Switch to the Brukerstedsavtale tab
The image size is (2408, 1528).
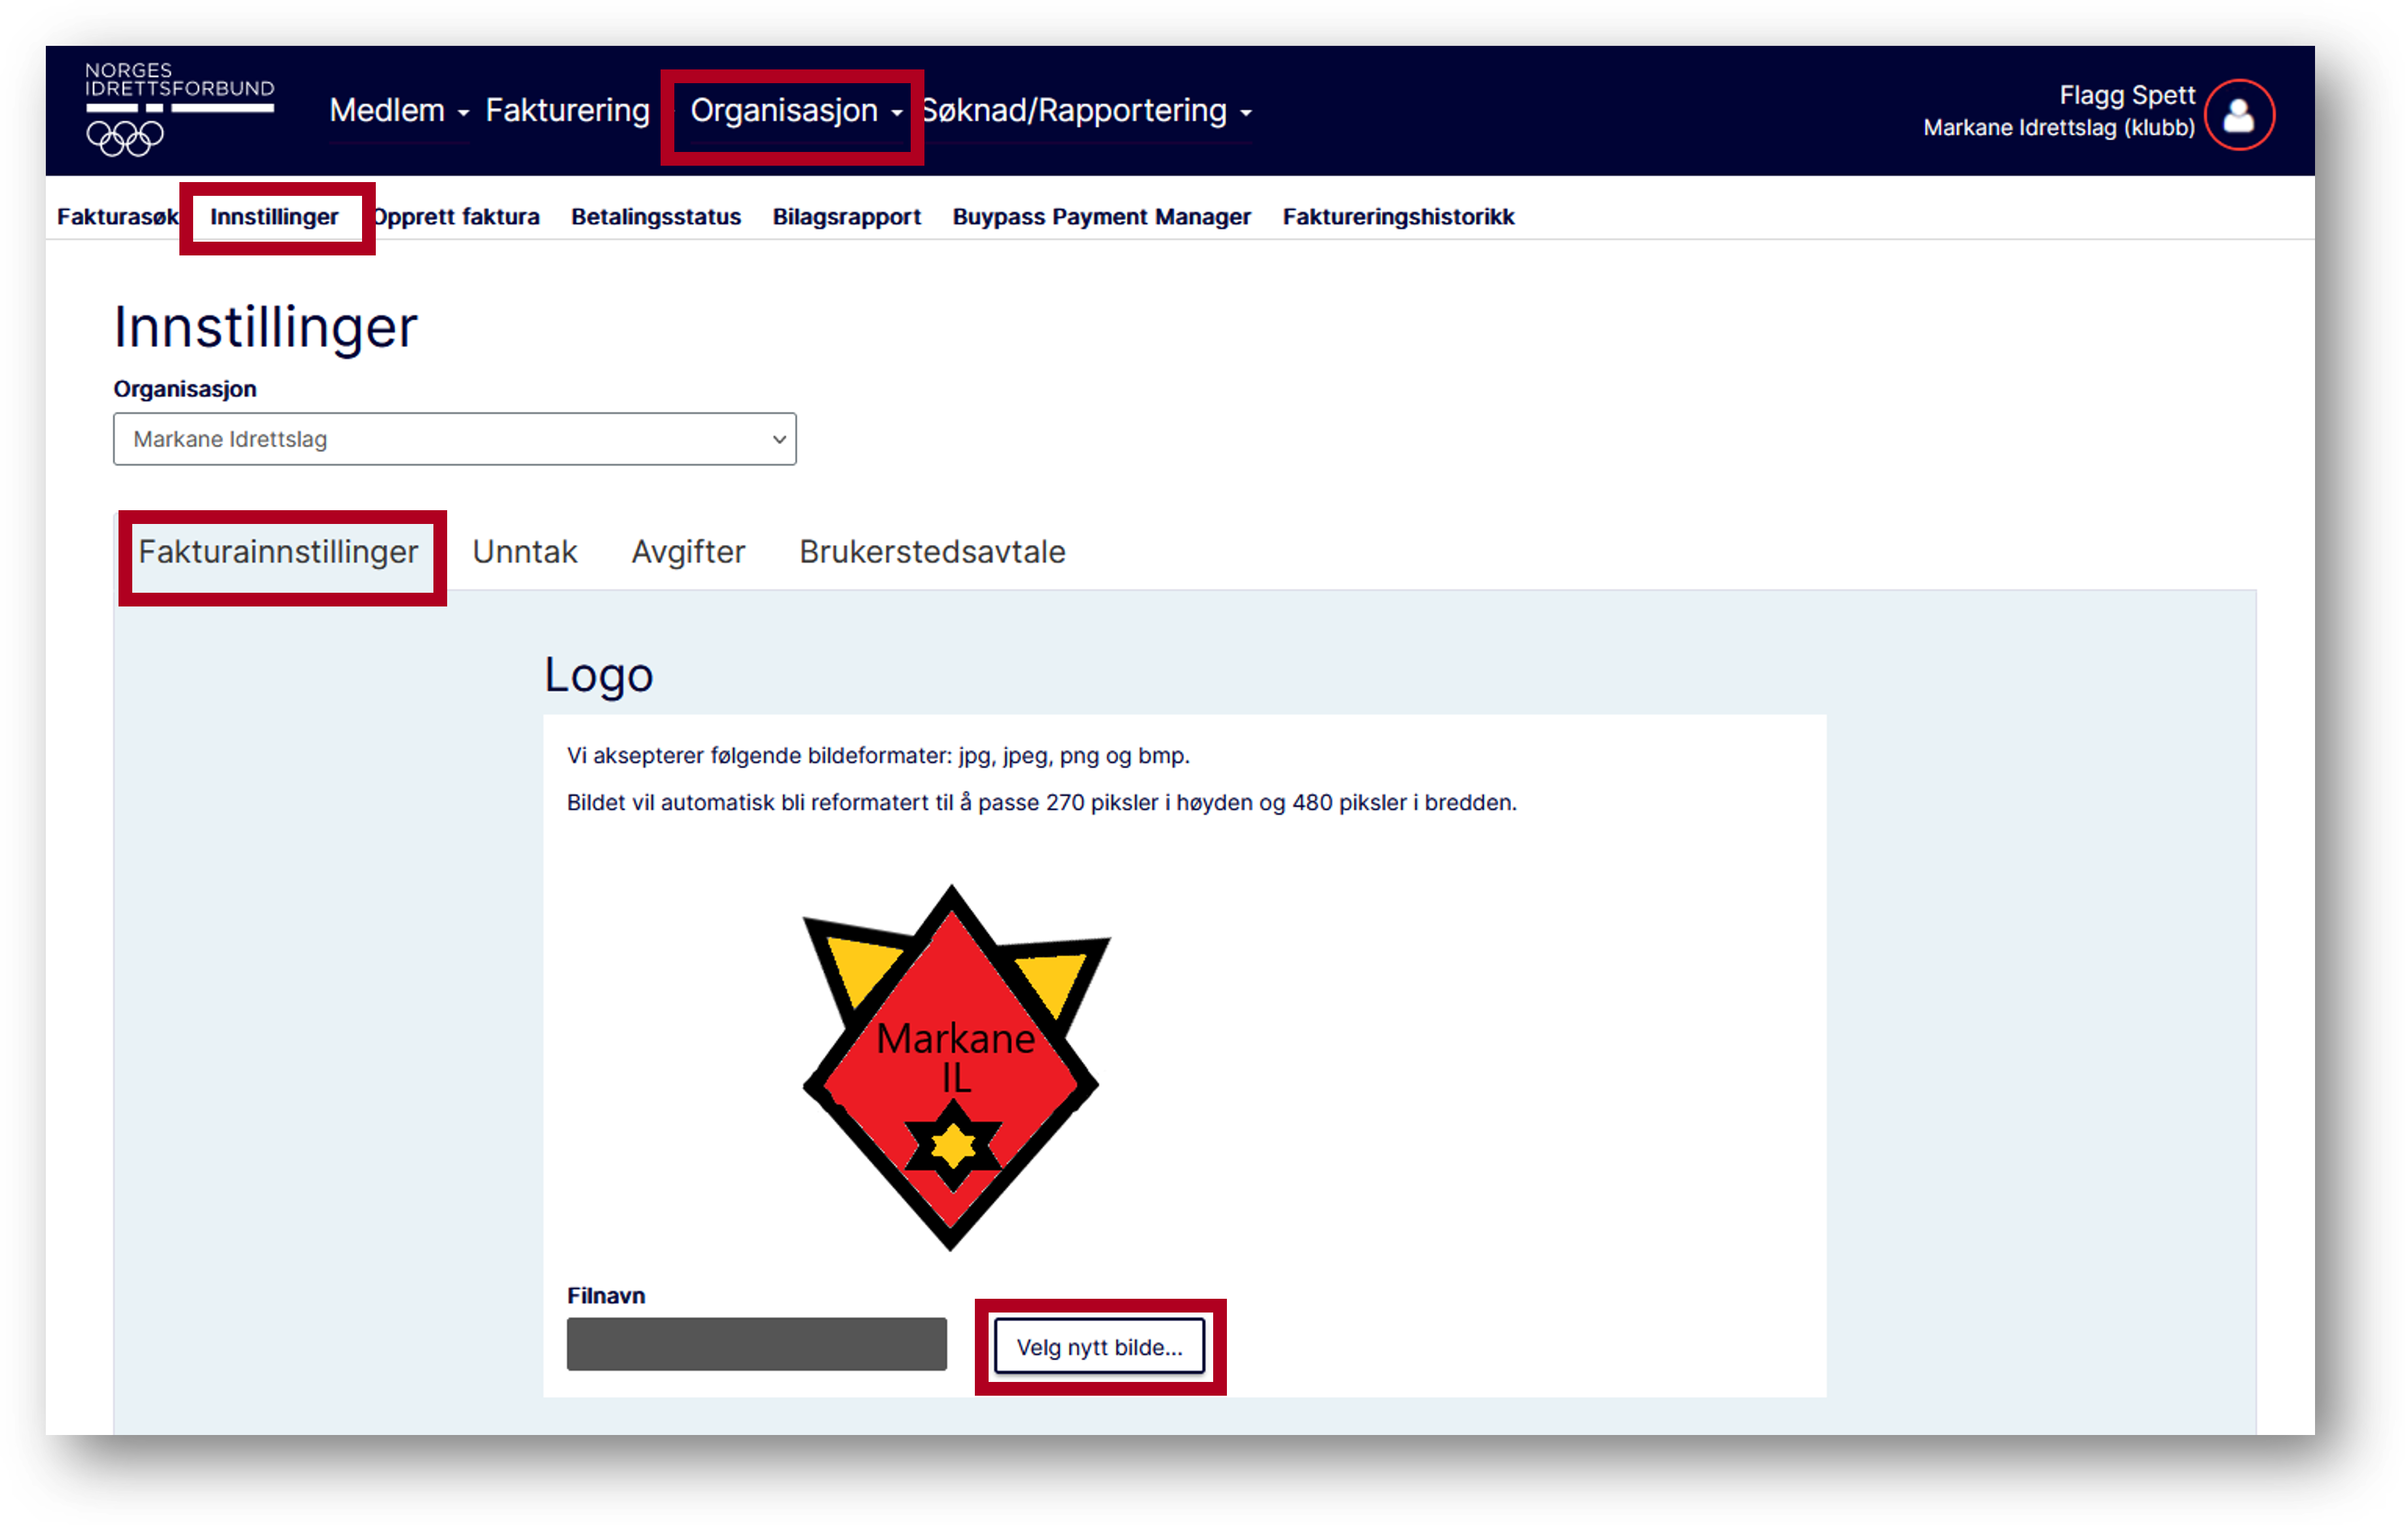coord(932,551)
